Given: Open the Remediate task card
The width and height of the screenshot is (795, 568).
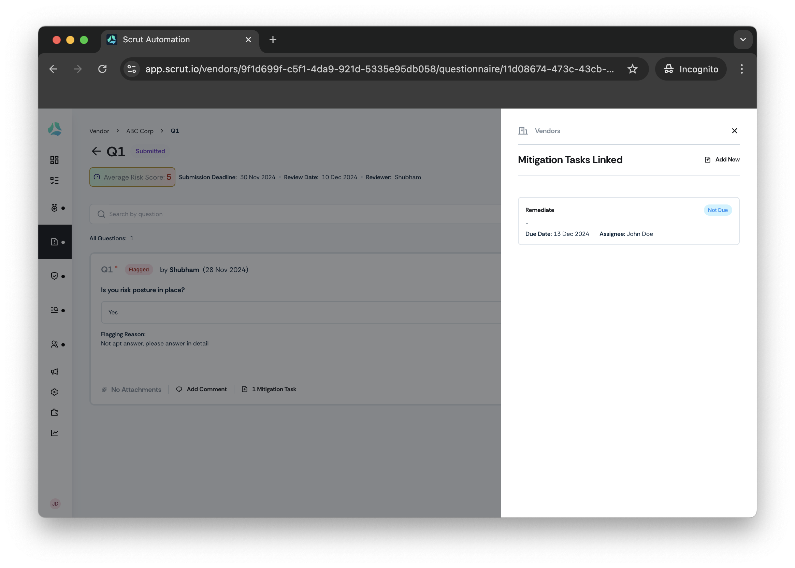Looking at the screenshot, I should click(628, 221).
